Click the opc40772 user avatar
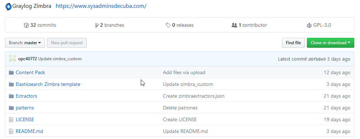Viewport: 360px width, 139px height. [x=12, y=59]
